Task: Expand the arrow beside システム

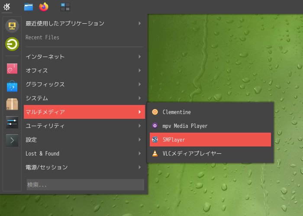Action: [x=140, y=98]
